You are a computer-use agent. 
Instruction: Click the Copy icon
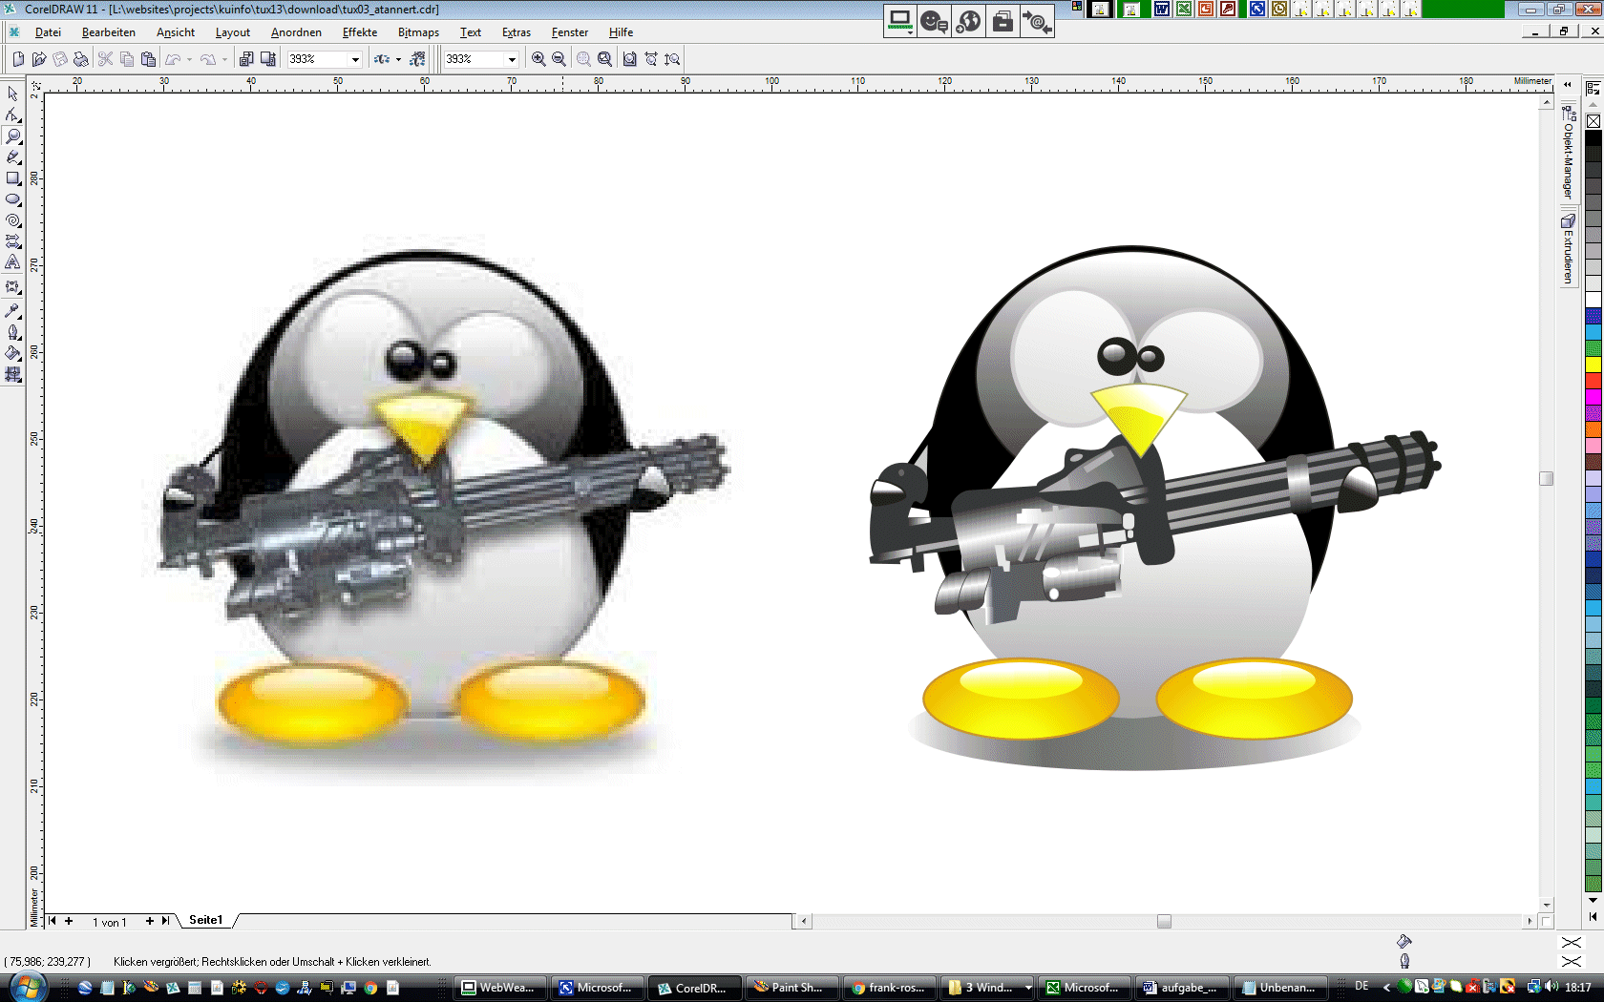[126, 59]
